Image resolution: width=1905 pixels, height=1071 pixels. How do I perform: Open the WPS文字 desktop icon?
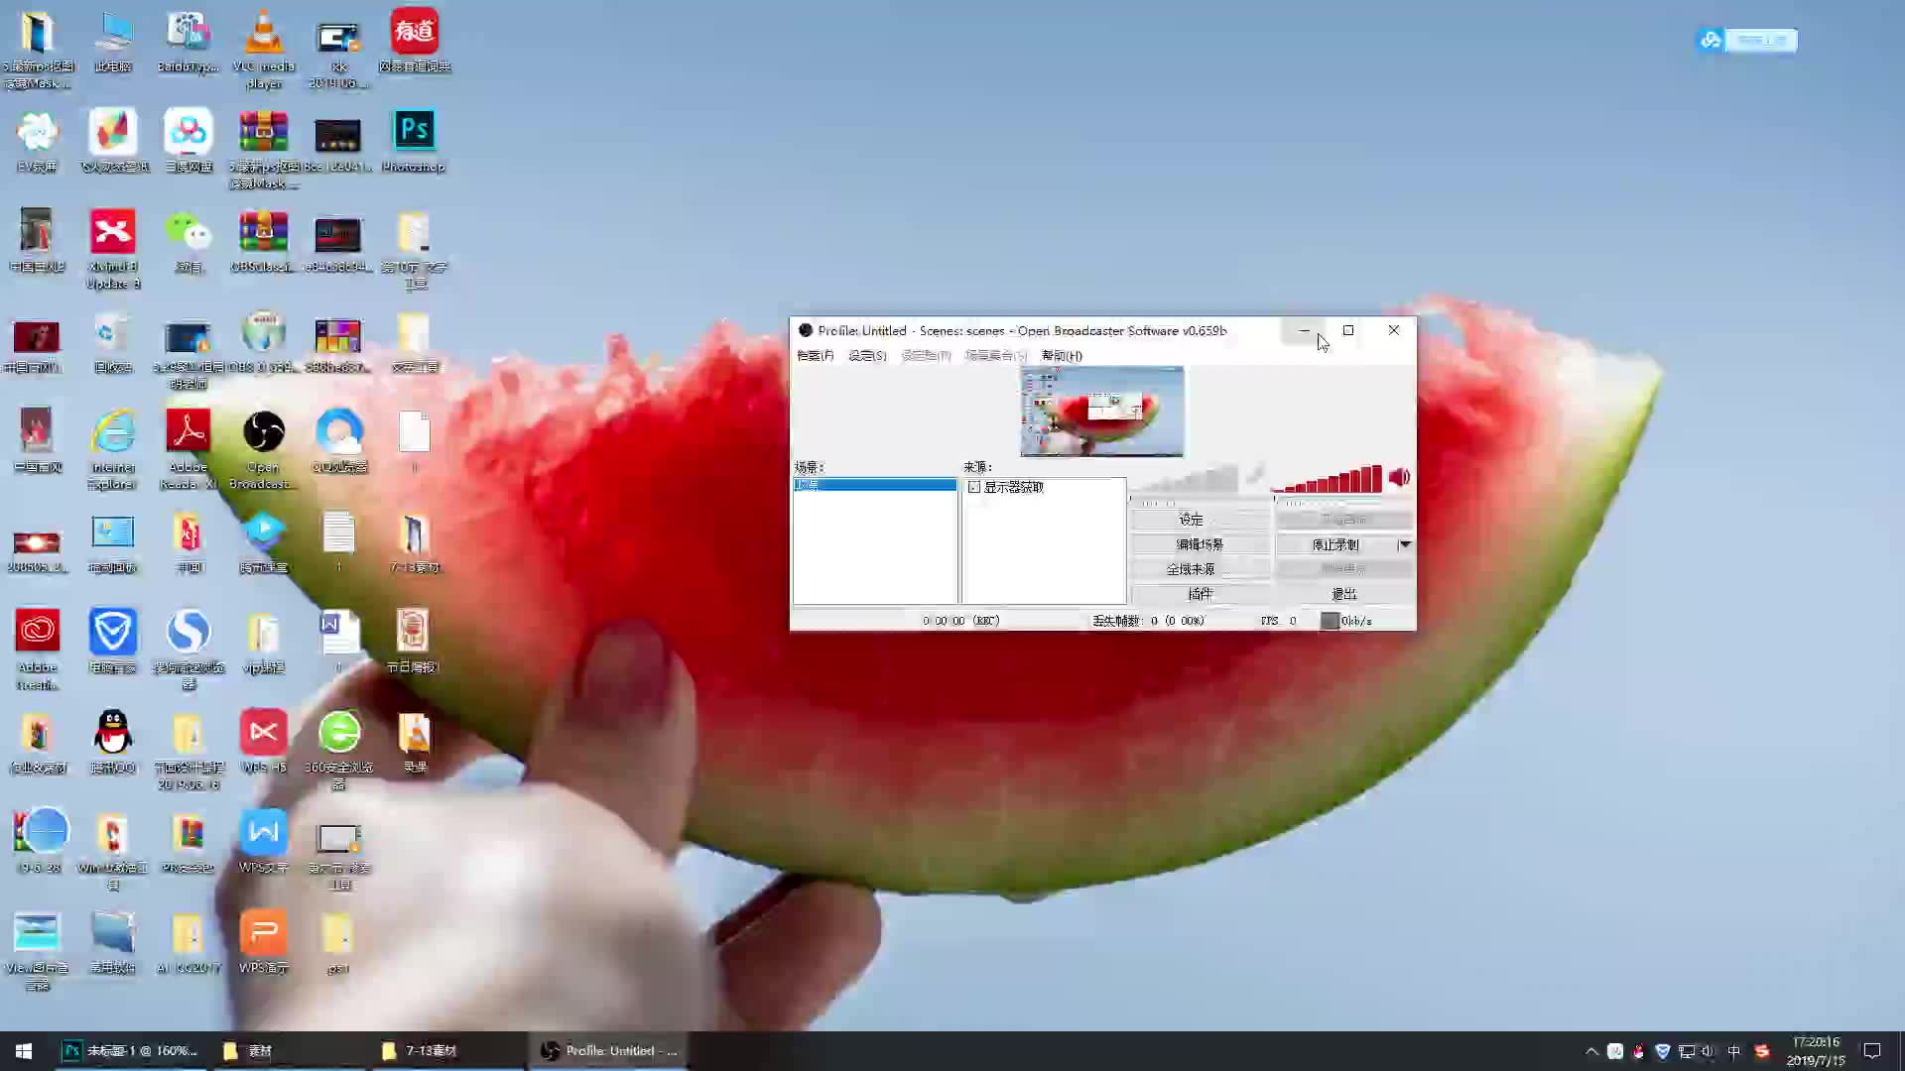click(263, 843)
